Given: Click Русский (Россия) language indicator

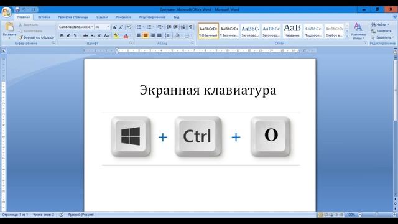Looking at the screenshot, I should point(81,215).
